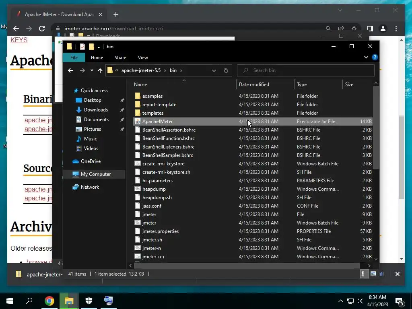This screenshot has width=412, height=309.
Task: Open notification center
Action: [400, 301]
